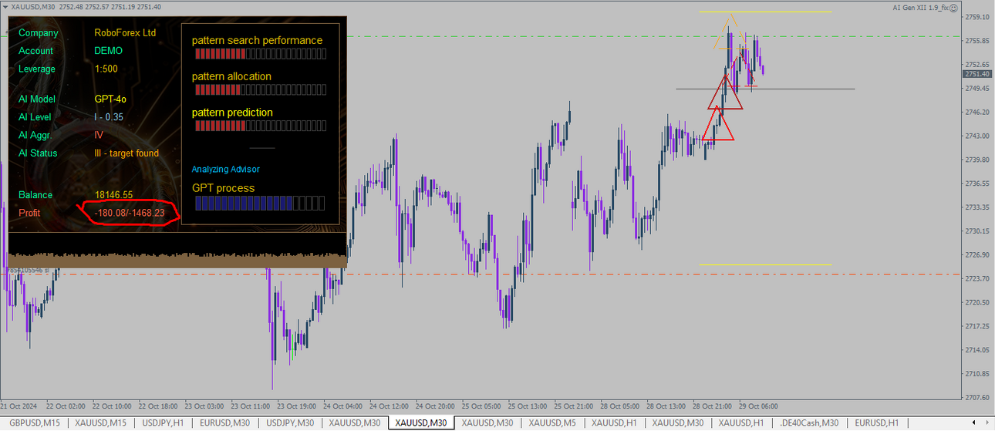This screenshot has height=431, width=995.
Task: Click the balance value 18146.55
Action: 113,195
